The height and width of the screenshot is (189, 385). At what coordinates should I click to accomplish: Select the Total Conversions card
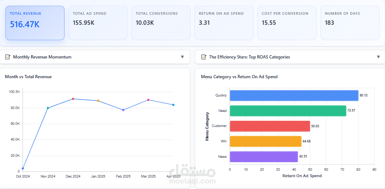tap(161, 23)
